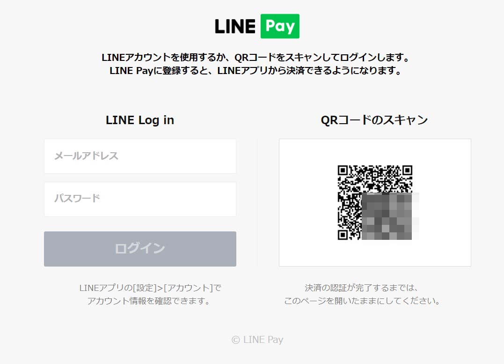This screenshot has width=504, height=364.
Task: Click the LINE Log in heading
Action: (x=140, y=120)
